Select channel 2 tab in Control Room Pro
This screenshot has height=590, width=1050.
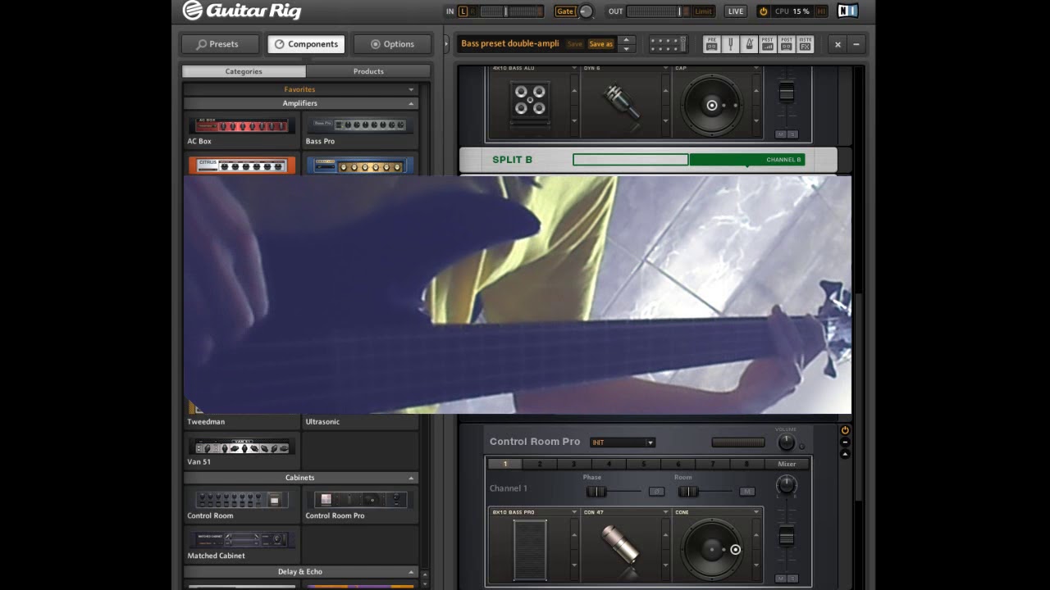click(539, 464)
